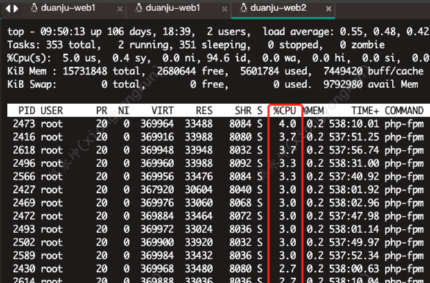
Task: Click the top time 09:50:13
Action: pos(63,32)
